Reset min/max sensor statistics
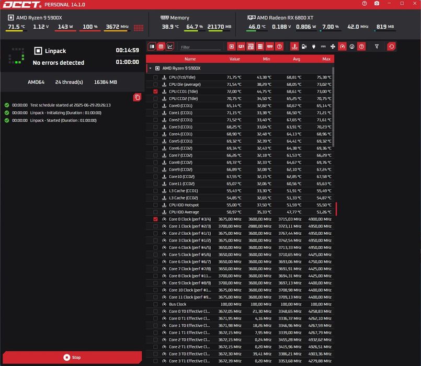Viewport: 421px width, 366px height. pos(392,47)
